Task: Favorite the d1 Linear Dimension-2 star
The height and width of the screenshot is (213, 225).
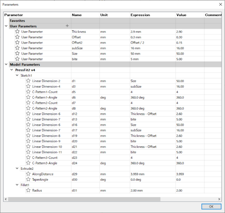Action: pos(28,81)
